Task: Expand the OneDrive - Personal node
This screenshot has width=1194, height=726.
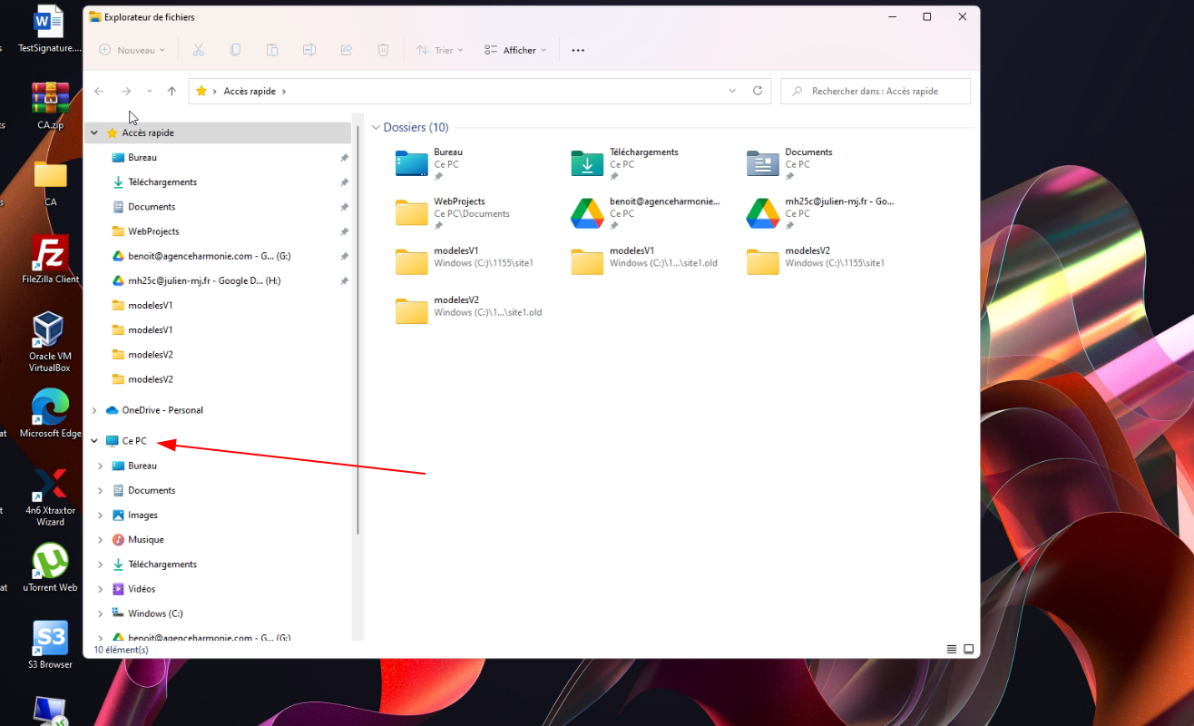Action: click(x=94, y=410)
